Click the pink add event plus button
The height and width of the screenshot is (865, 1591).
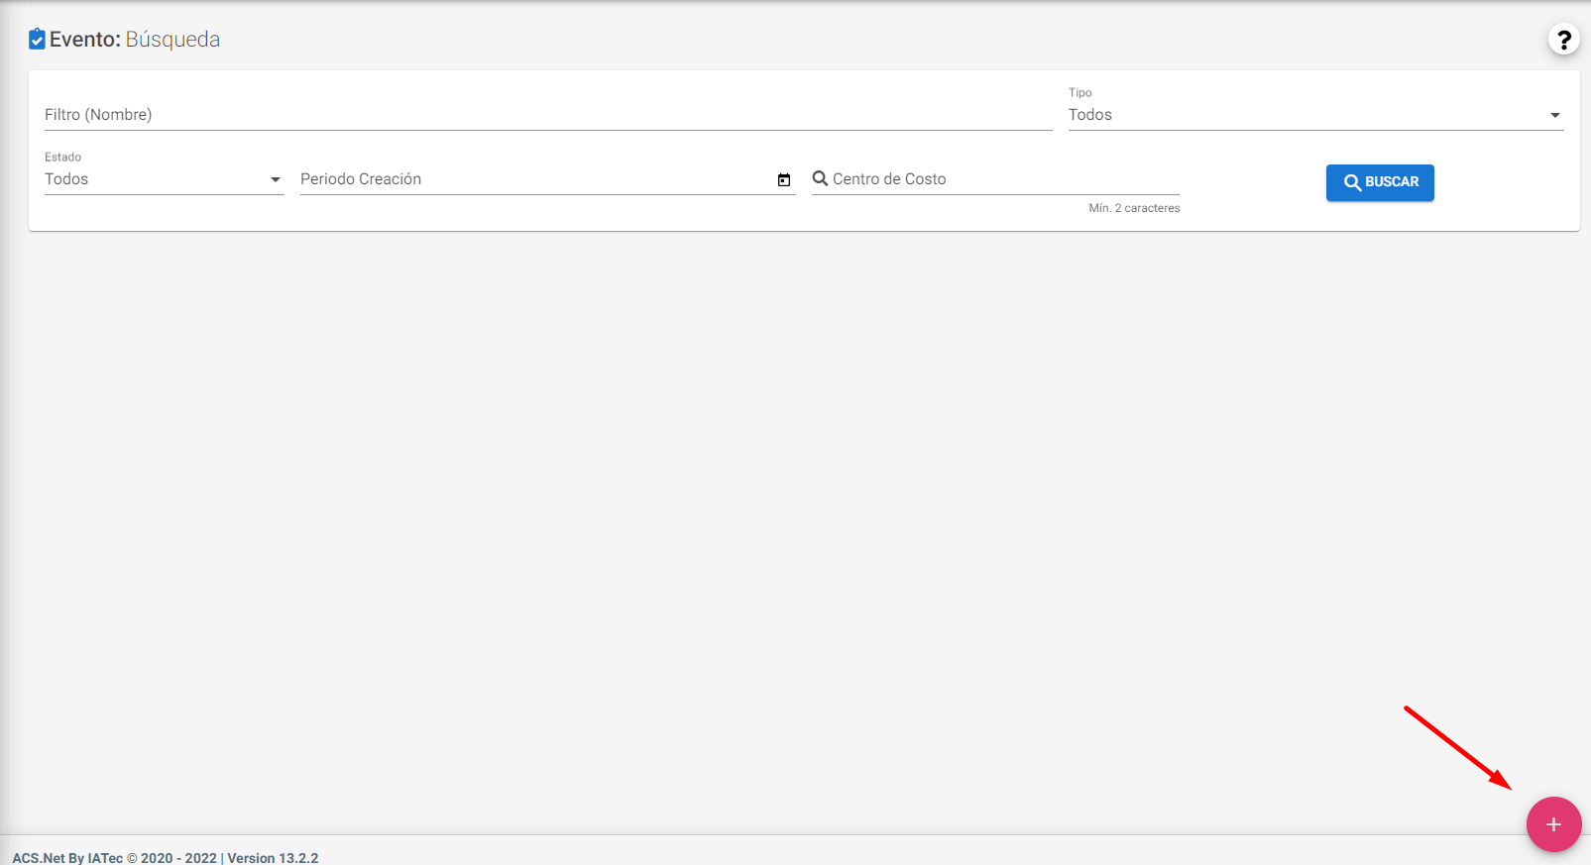(x=1553, y=824)
